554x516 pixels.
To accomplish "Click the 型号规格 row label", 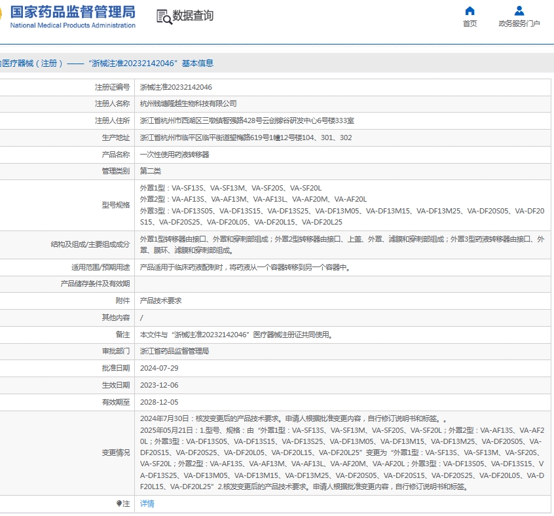I will pos(116,205).
